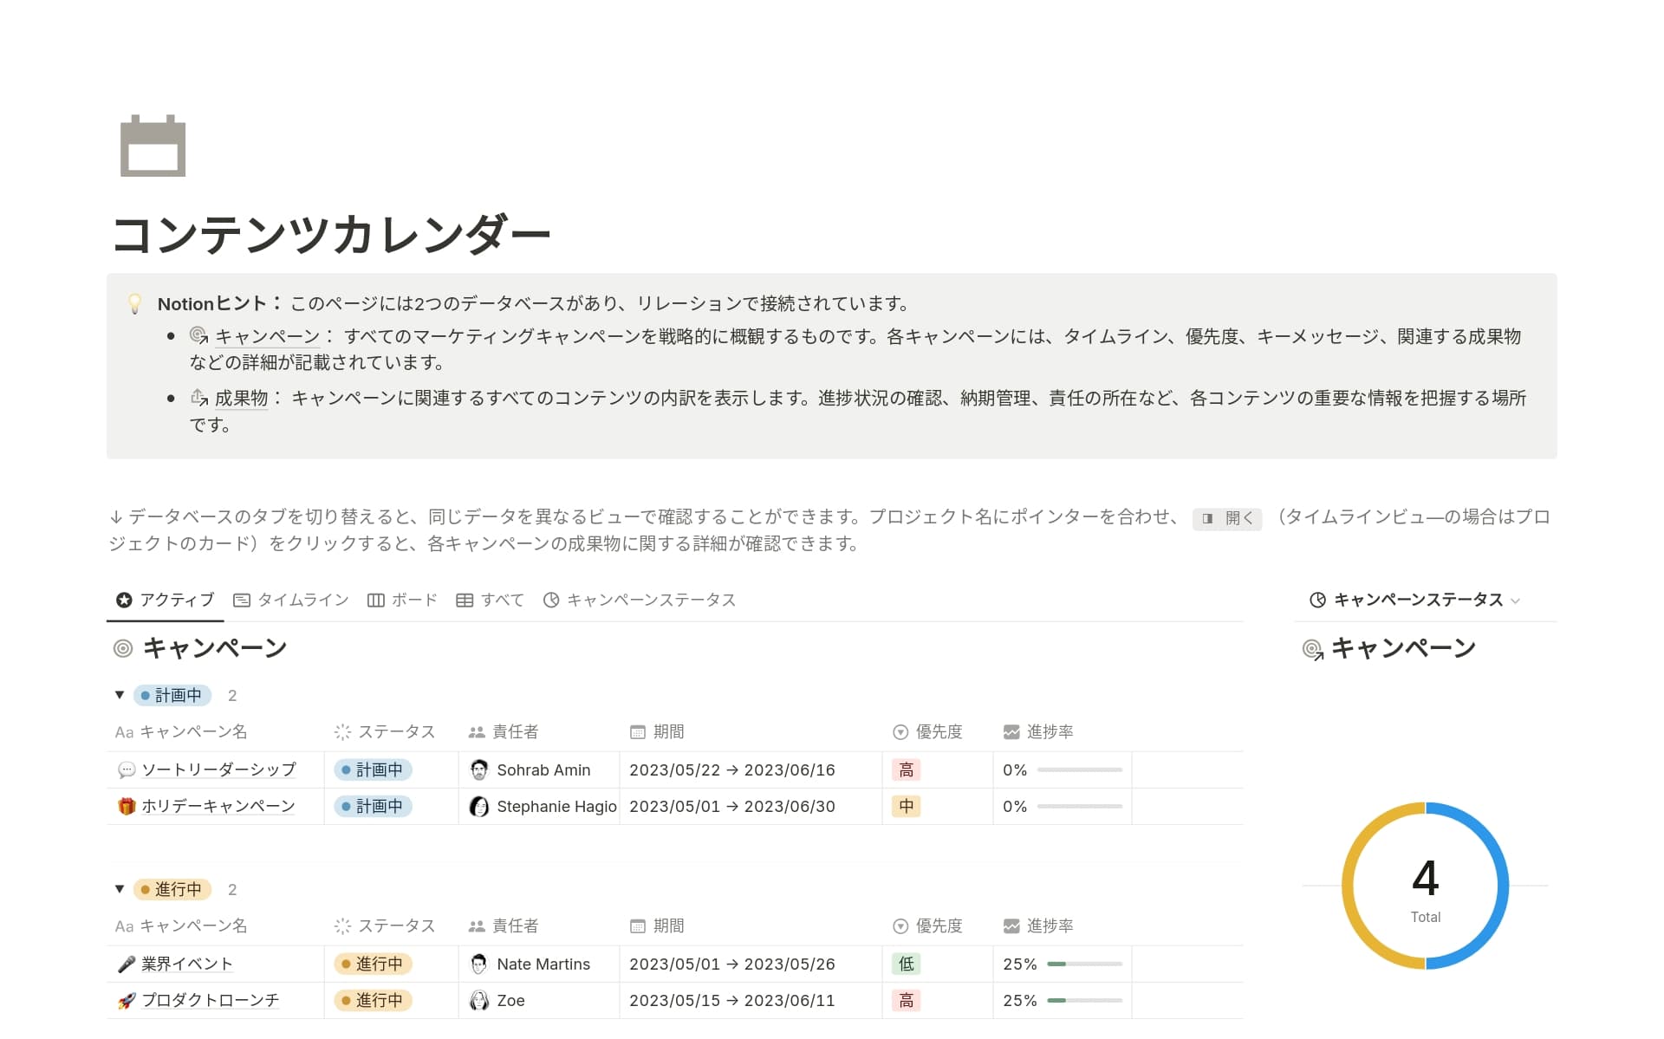Viewport: 1664px width, 1039px height.
Task: Click the 業界イベント progress bar
Action: coord(1083,964)
